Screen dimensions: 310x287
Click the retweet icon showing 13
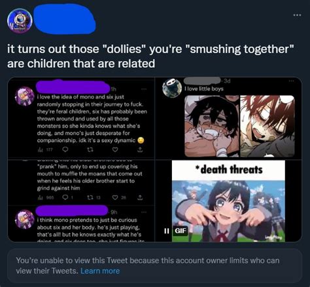[x=90, y=198]
